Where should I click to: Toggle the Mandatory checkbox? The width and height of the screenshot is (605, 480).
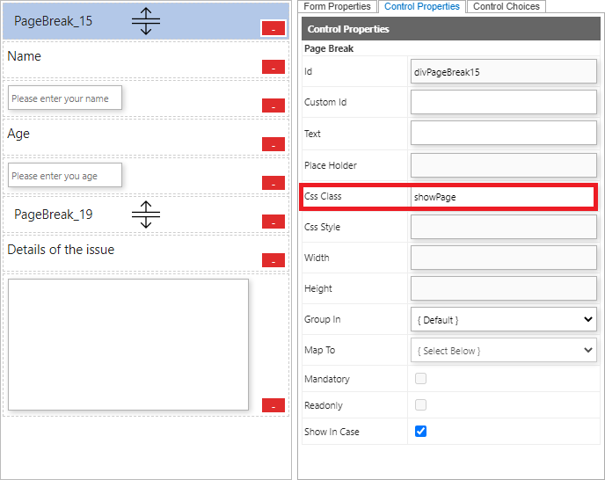click(x=420, y=379)
